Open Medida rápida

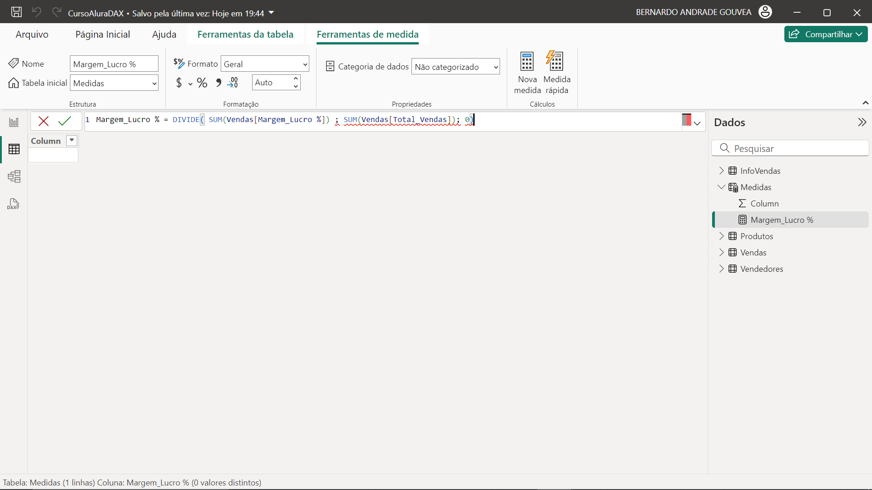[x=557, y=73]
